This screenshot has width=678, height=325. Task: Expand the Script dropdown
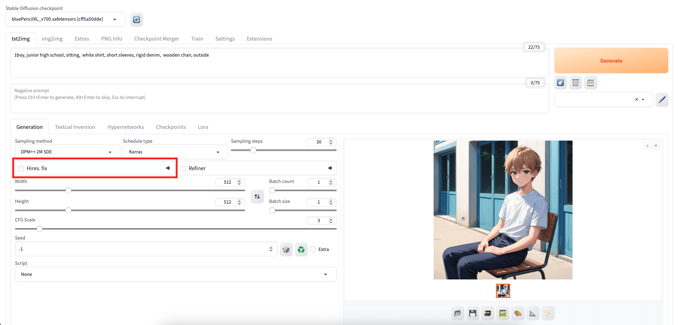point(175,274)
